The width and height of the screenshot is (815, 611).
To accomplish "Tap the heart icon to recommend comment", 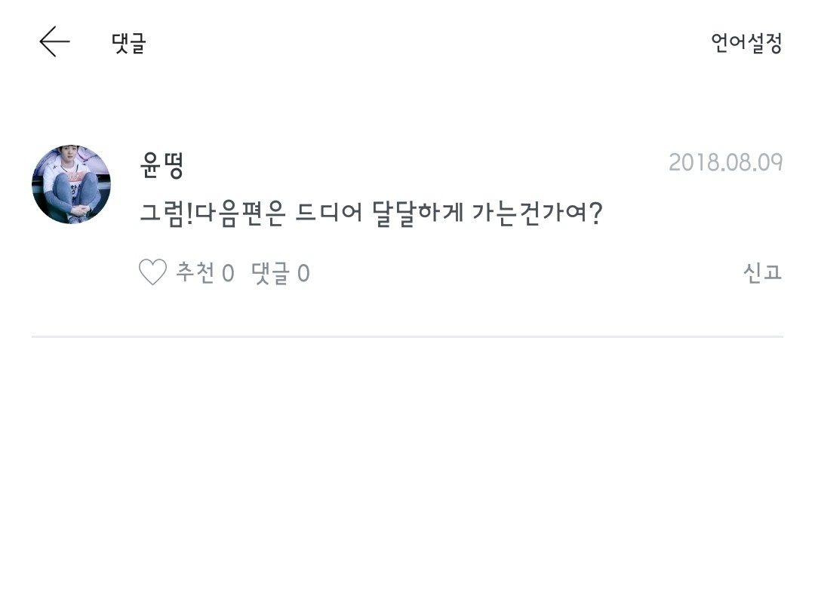I will click(152, 272).
